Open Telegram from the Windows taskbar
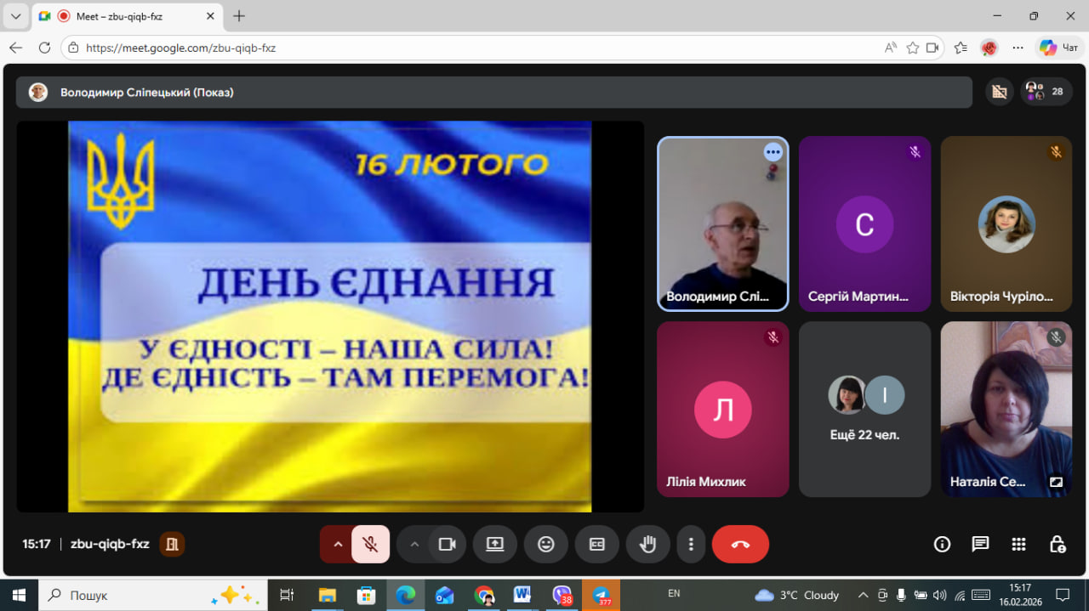The width and height of the screenshot is (1089, 611). (x=602, y=595)
